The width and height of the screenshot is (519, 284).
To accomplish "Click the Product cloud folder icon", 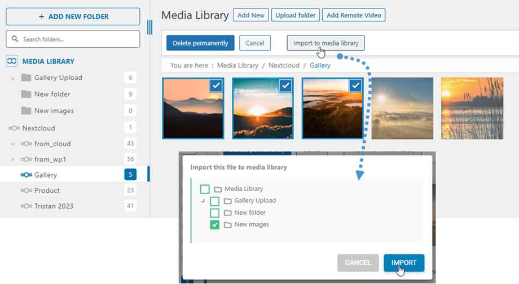I will pos(26,191).
